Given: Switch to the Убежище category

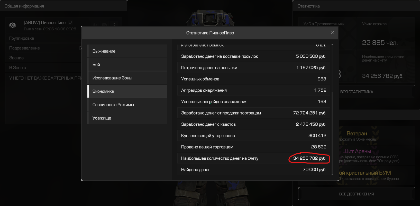Looking at the screenshot, I should point(127,118).
